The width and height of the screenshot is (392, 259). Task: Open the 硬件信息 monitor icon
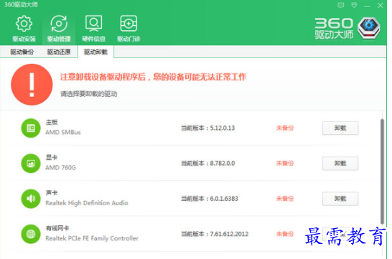click(x=94, y=24)
